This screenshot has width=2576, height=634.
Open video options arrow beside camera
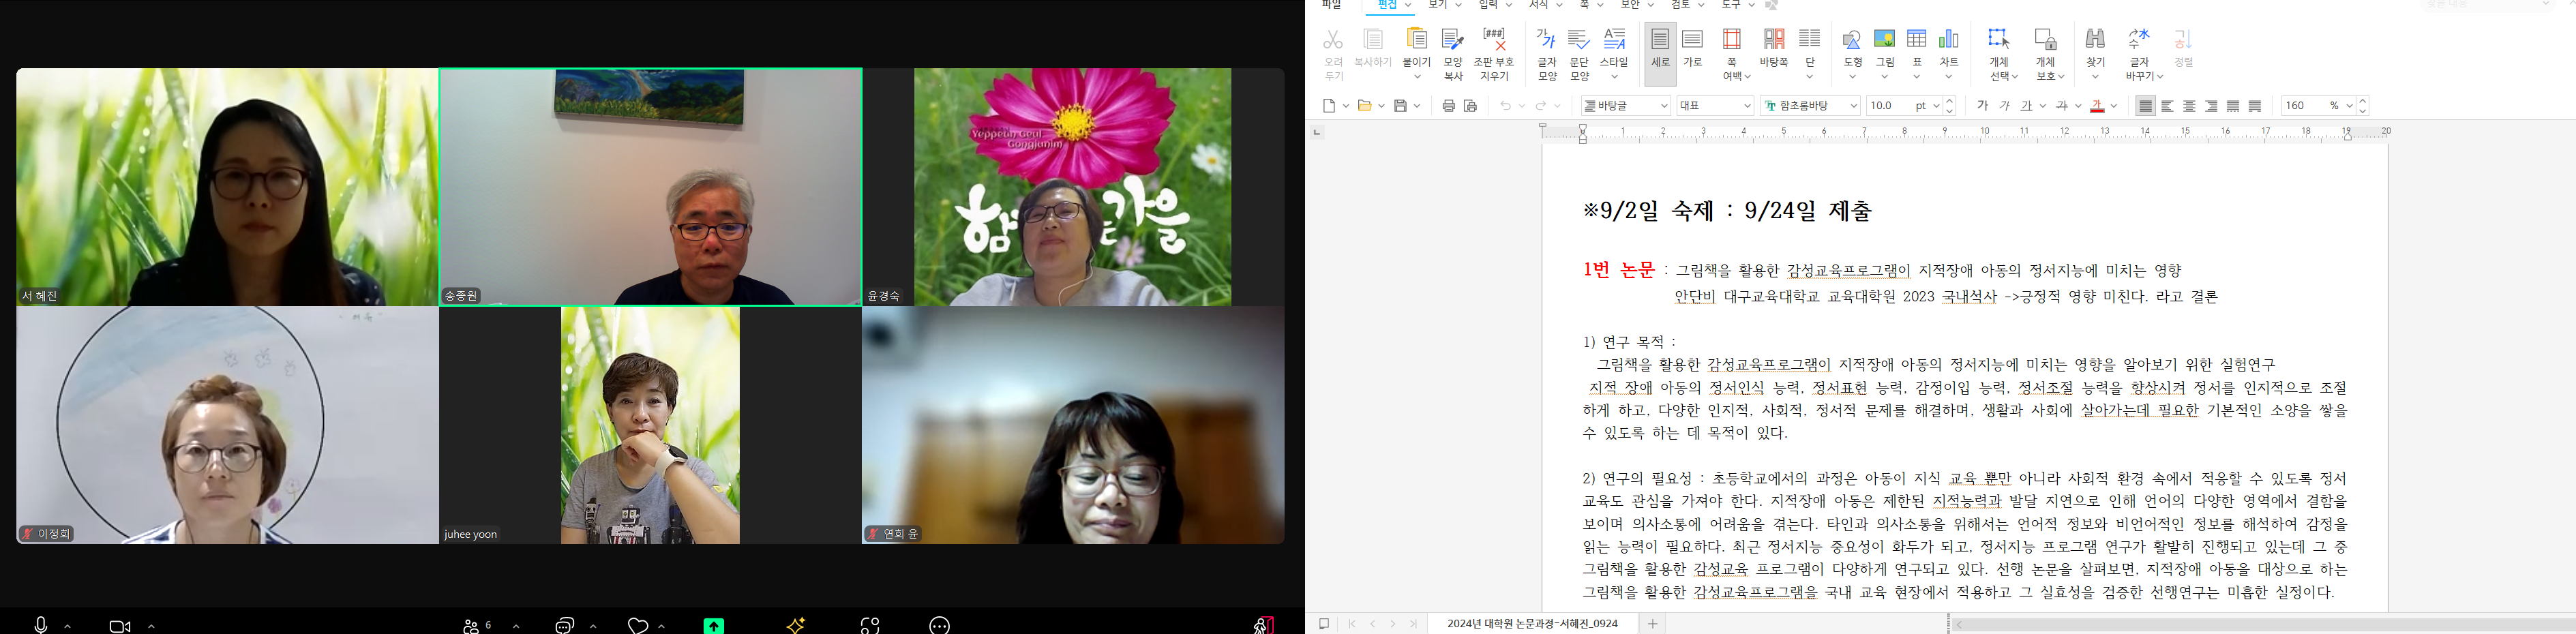151,626
